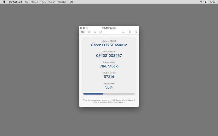The height and width of the screenshot is (136, 218).
Task: Open Spotlight search in menu bar
Action: click(201, 2)
